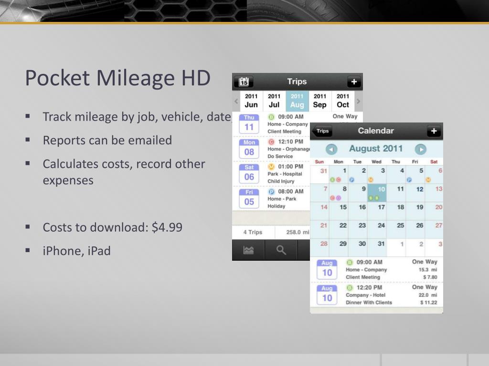Open the Aug 10 badge for 12:20 PM trip
Image resolution: width=489 pixels, height=366 pixels.
tap(327, 295)
